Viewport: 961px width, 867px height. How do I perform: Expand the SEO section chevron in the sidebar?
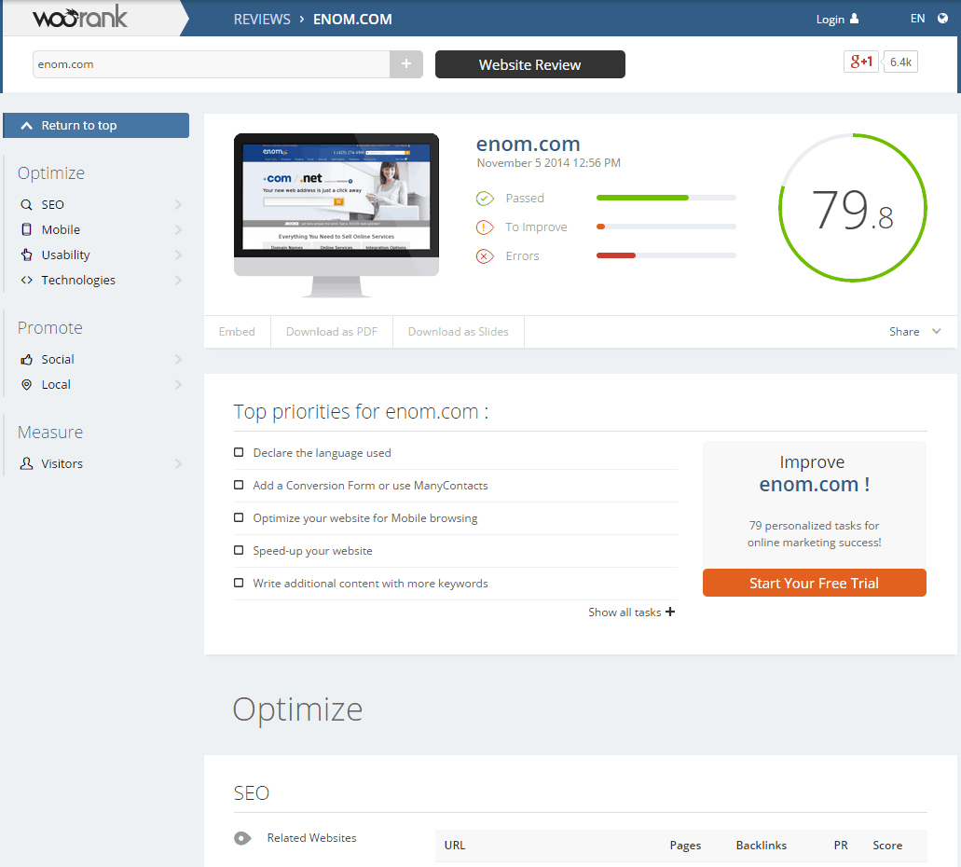[178, 204]
